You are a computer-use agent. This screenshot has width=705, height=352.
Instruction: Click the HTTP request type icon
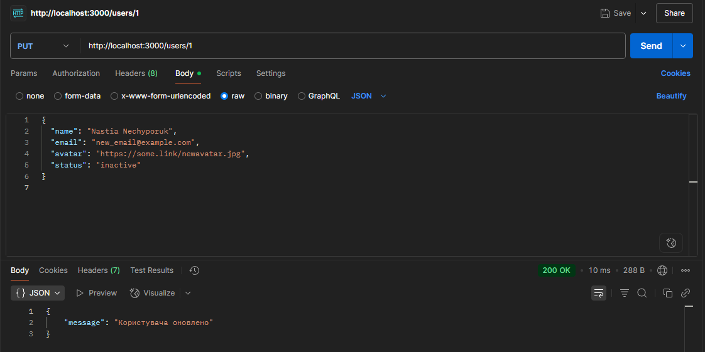coord(18,13)
